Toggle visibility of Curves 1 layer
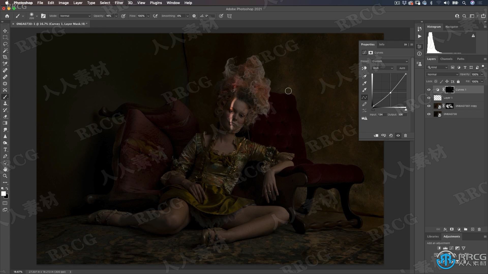This screenshot has width=488, height=274. coord(429,89)
